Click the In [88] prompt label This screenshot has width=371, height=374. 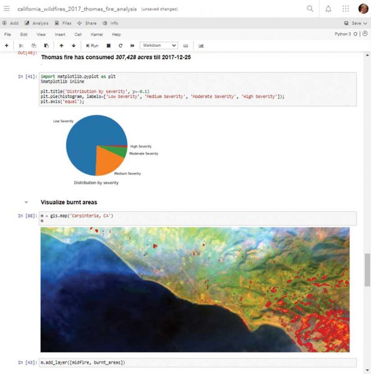28,215
